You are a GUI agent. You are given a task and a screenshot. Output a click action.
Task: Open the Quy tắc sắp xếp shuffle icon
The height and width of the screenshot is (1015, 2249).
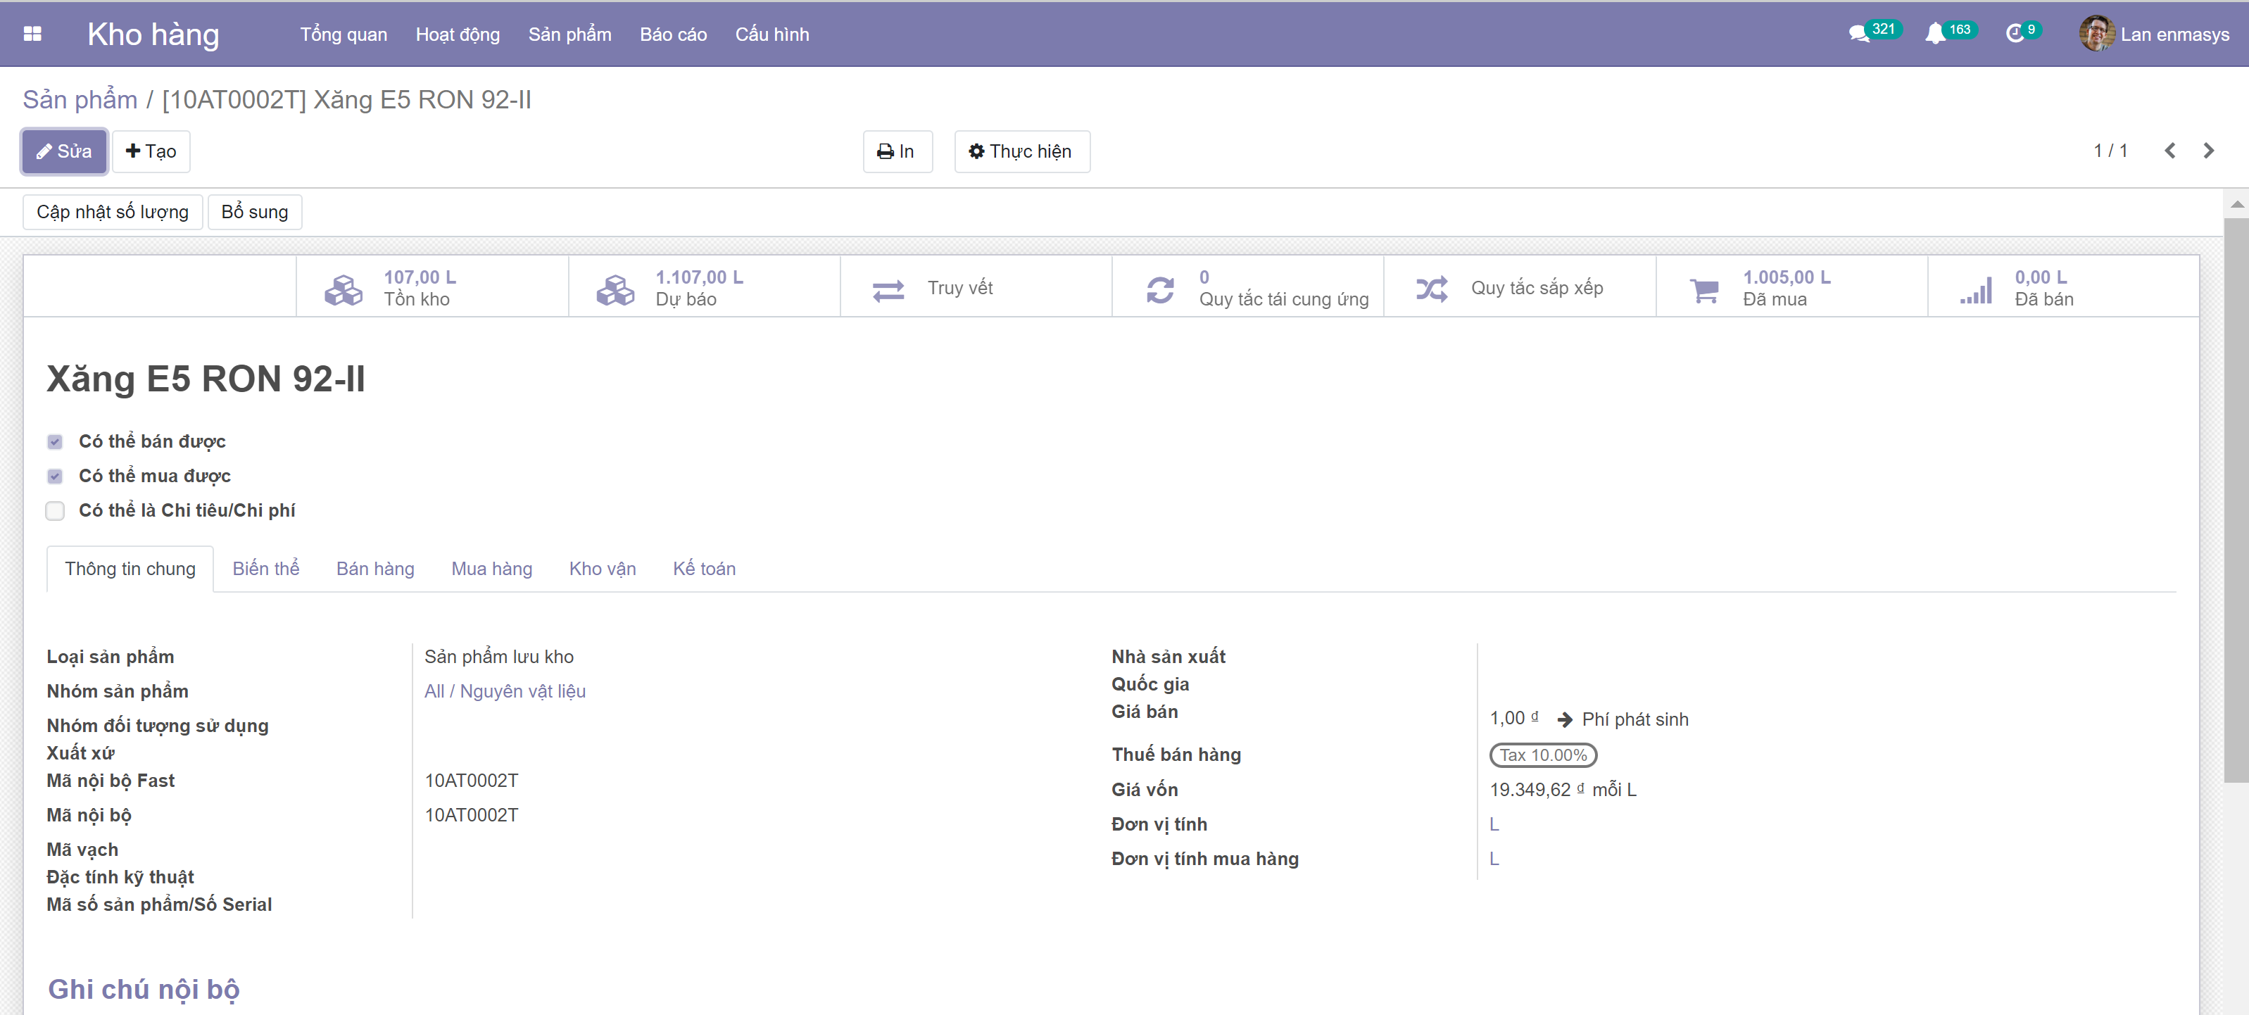pyautogui.click(x=1432, y=289)
